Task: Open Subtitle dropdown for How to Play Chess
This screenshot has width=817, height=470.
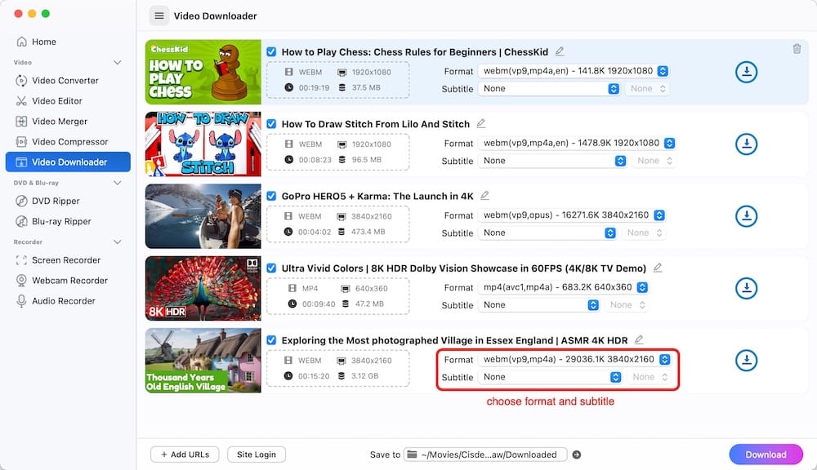Action: (x=549, y=88)
